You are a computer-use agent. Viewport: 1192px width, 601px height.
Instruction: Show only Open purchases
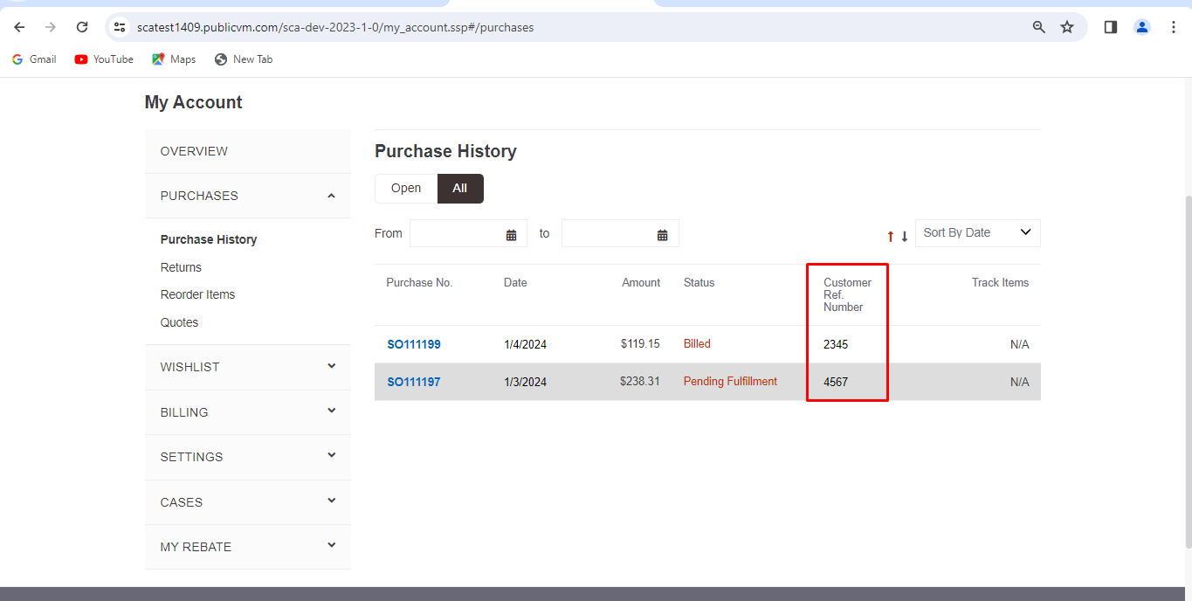[406, 189]
